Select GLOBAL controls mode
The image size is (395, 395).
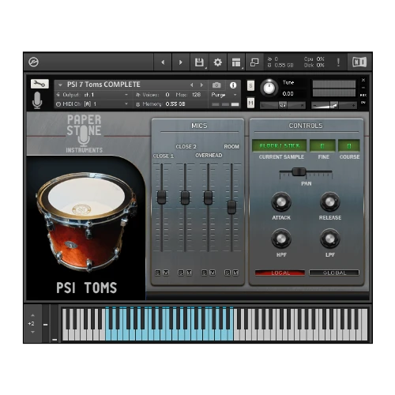(x=334, y=273)
